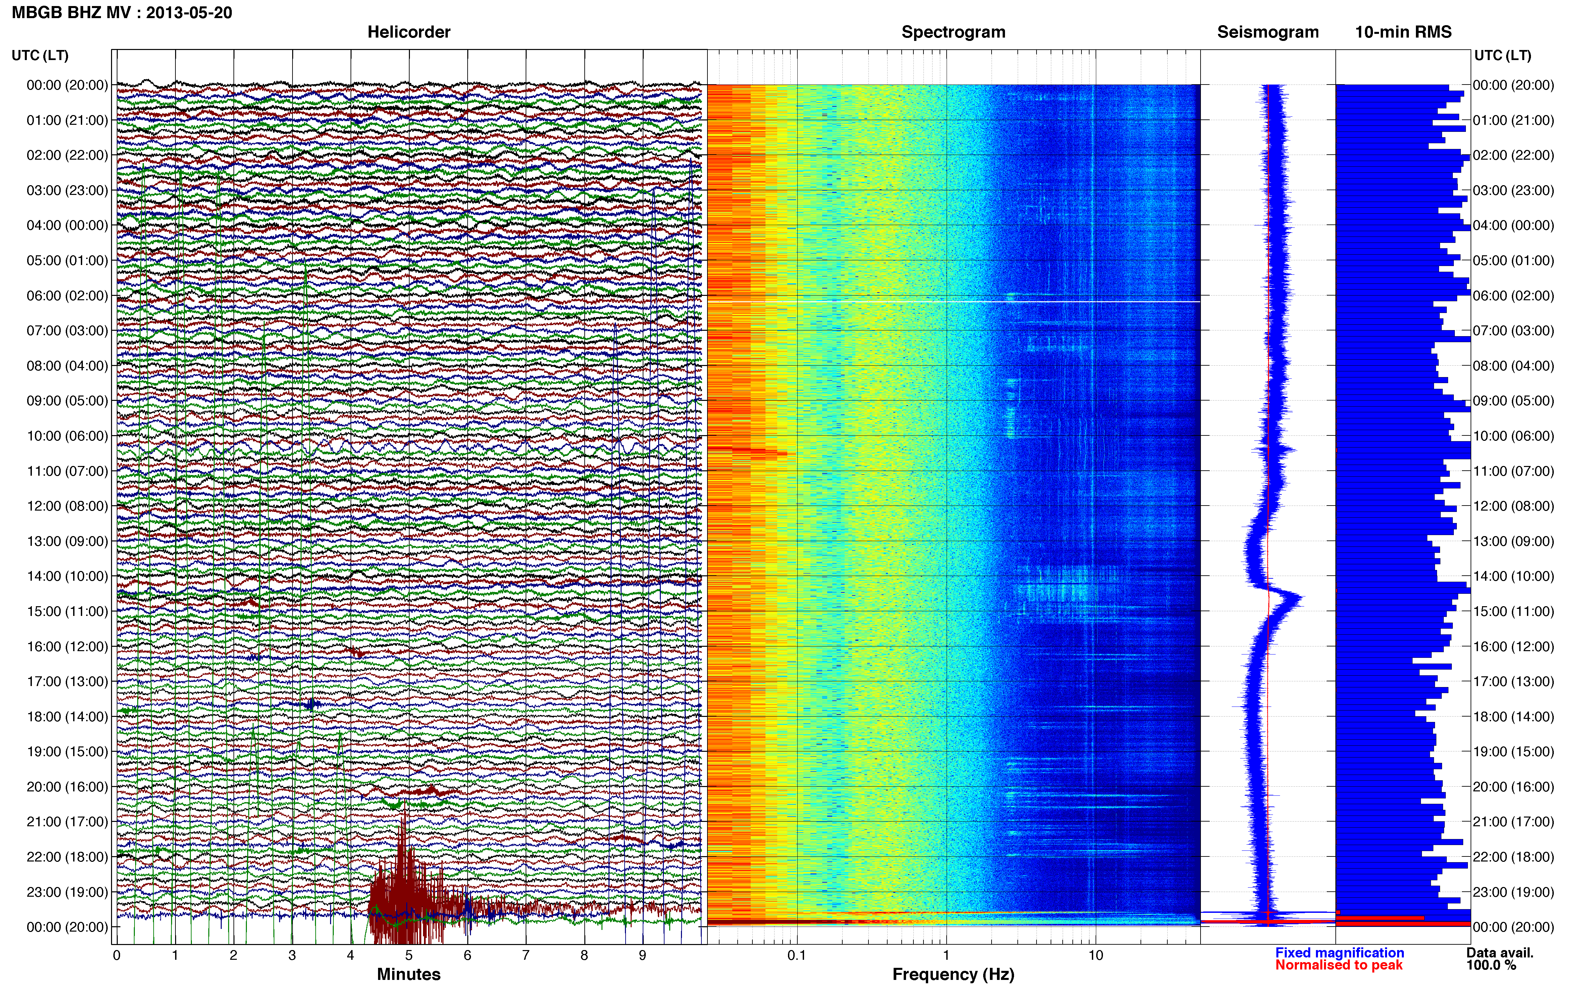Click the right 23:00 (19:00) time label
Screen dimensions: 1590x994
point(1513,892)
